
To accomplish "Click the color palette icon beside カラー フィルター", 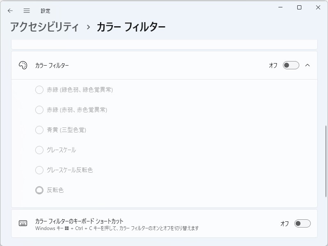I will point(24,65).
